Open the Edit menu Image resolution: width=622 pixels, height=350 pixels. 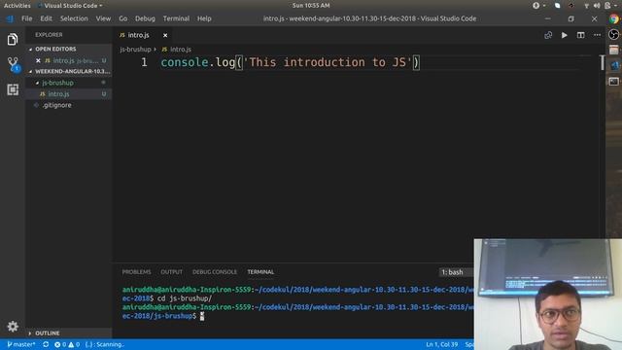tap(46, 18)
